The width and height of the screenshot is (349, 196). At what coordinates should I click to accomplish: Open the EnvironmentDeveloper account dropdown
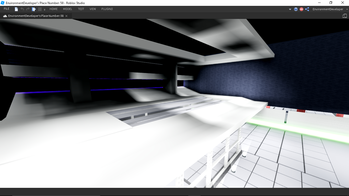[330, 9]
